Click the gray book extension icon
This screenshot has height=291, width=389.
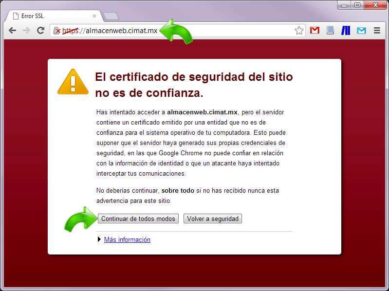[x=331, y=31]
